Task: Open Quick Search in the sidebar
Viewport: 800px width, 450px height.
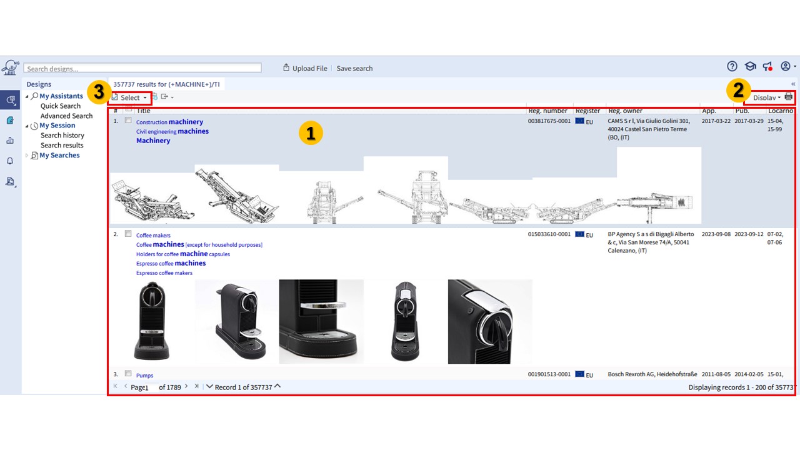Action: 61,106
